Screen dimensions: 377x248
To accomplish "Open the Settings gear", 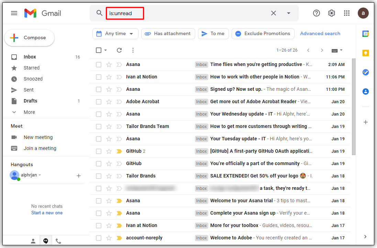I will 331,13.
